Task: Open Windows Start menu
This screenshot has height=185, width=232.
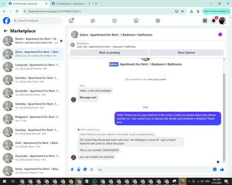Action: (x=4, y=181)
